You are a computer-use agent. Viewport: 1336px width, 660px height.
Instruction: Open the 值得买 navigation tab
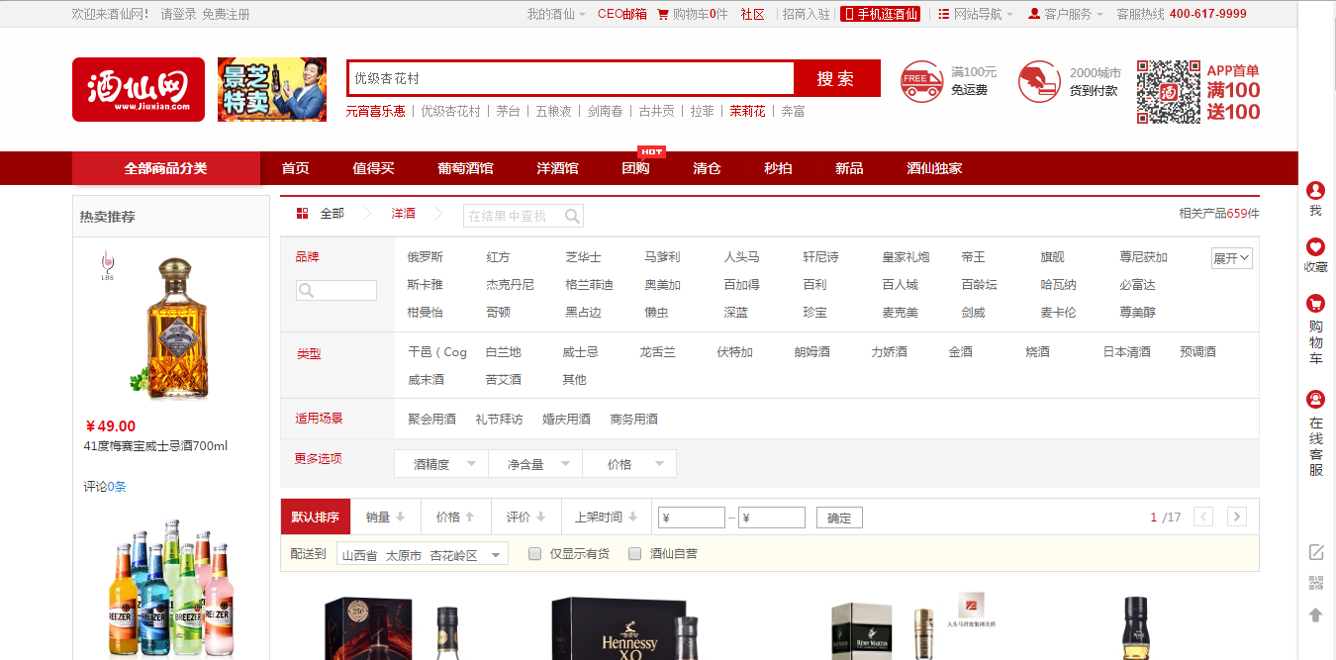(x=373, y=168)
